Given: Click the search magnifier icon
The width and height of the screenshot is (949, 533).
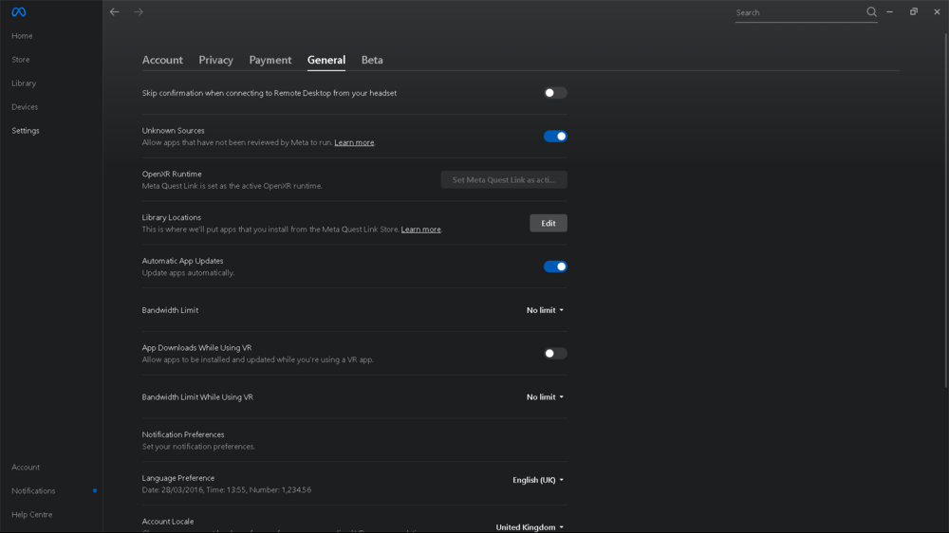Looking at the screenshot, I should [x=871, y=12].
